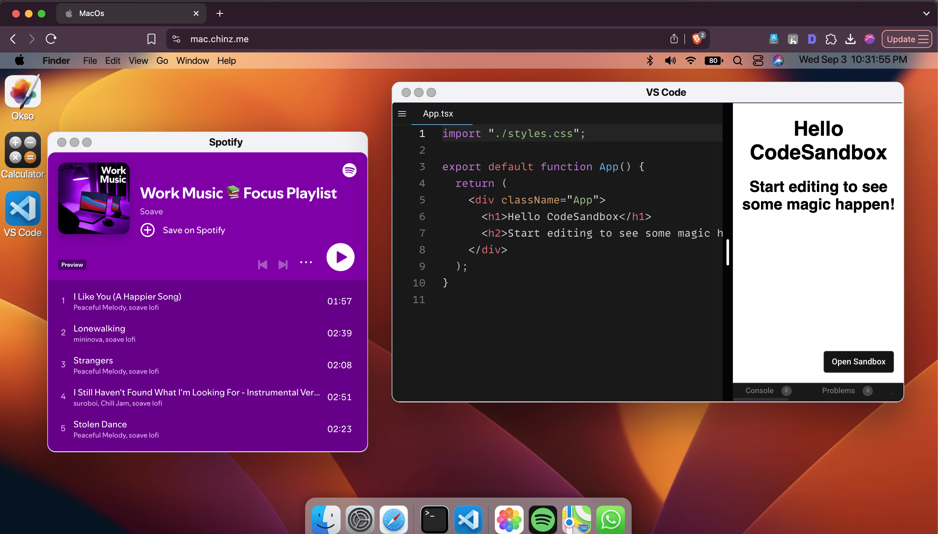Toggle Wi-Fi menu bar icon

click(690, 60)
